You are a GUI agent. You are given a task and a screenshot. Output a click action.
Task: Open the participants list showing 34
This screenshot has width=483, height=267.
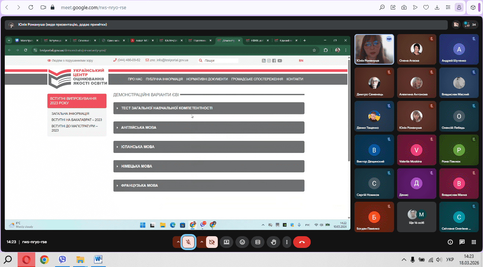coord(471,25)
